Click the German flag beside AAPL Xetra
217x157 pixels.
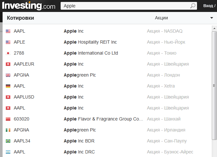tap(8, 86)
